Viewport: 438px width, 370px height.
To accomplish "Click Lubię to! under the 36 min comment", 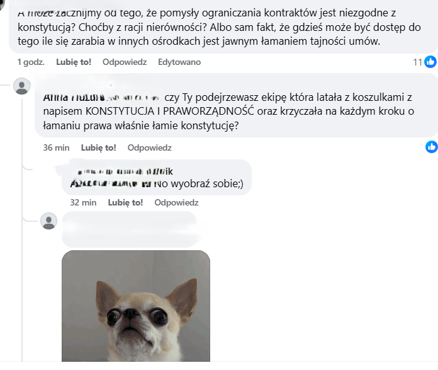I will point(99,147).
